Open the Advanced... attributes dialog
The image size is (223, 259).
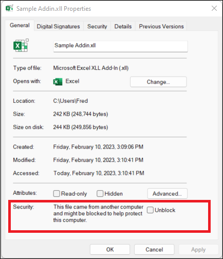168,194
